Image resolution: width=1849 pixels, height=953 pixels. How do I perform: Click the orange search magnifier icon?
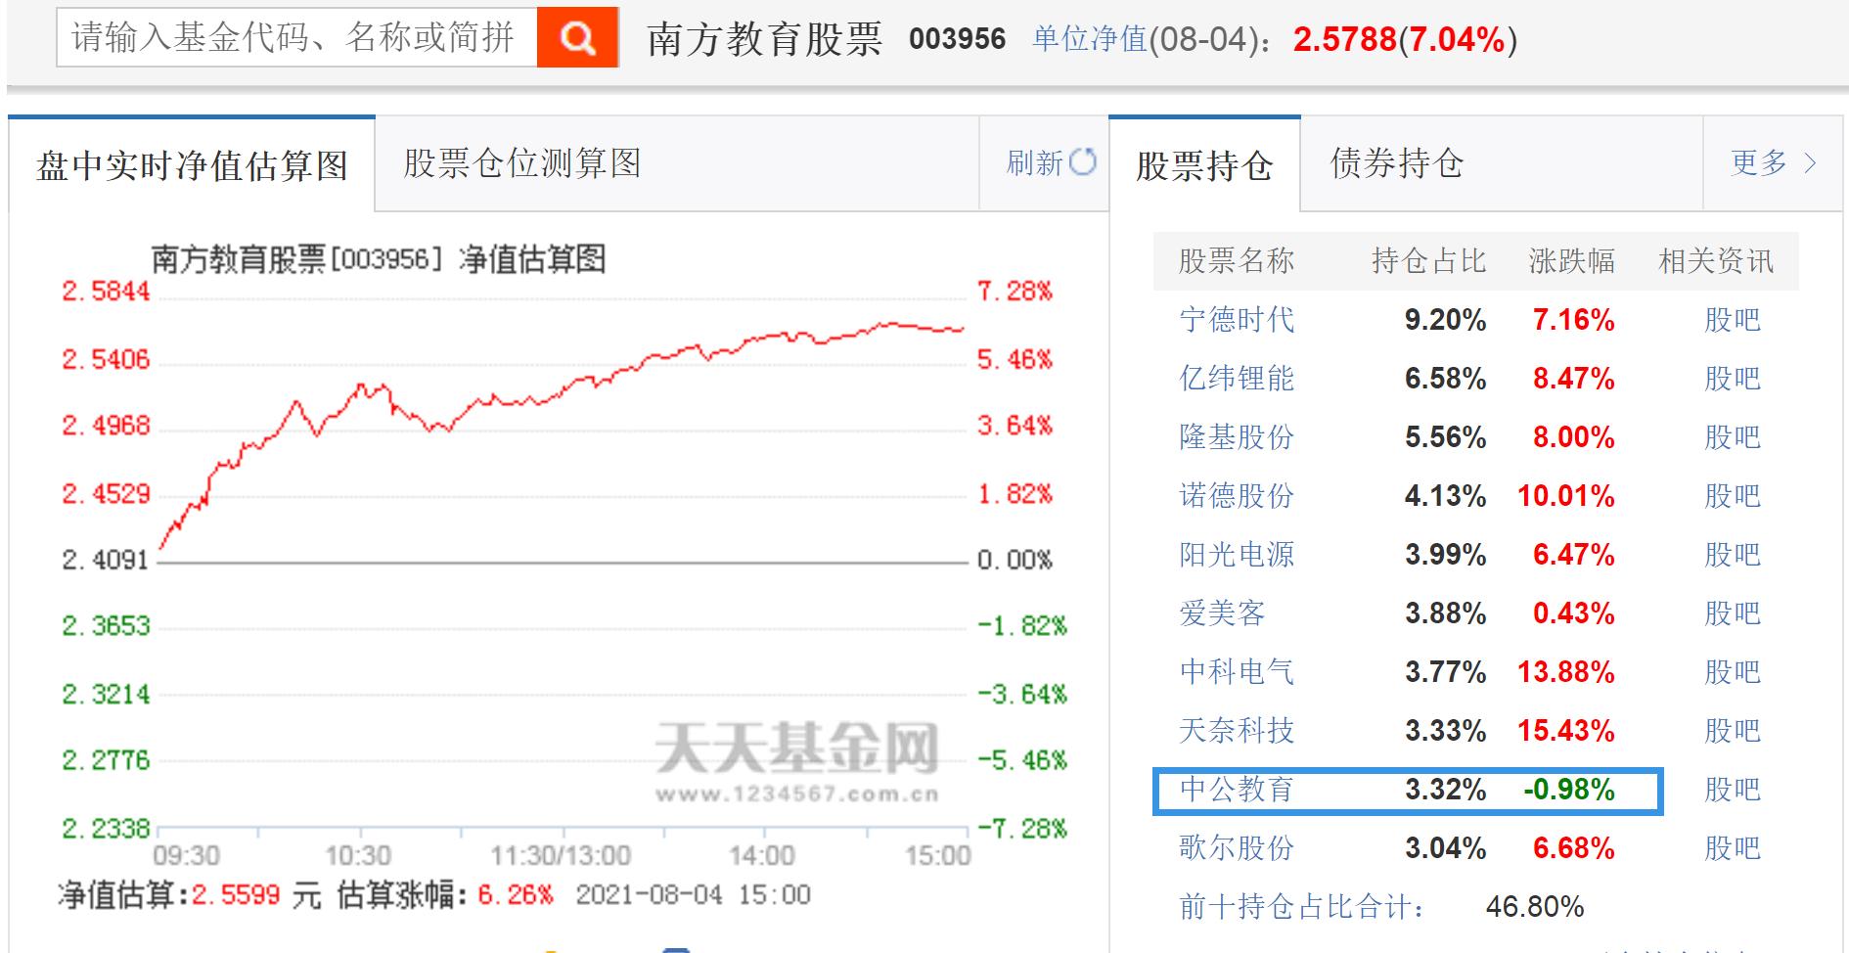[577, 40]
